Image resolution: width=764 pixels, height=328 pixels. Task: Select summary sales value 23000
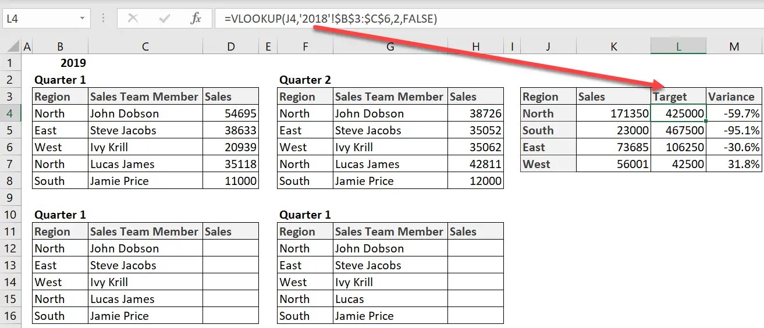pos(613,130)
